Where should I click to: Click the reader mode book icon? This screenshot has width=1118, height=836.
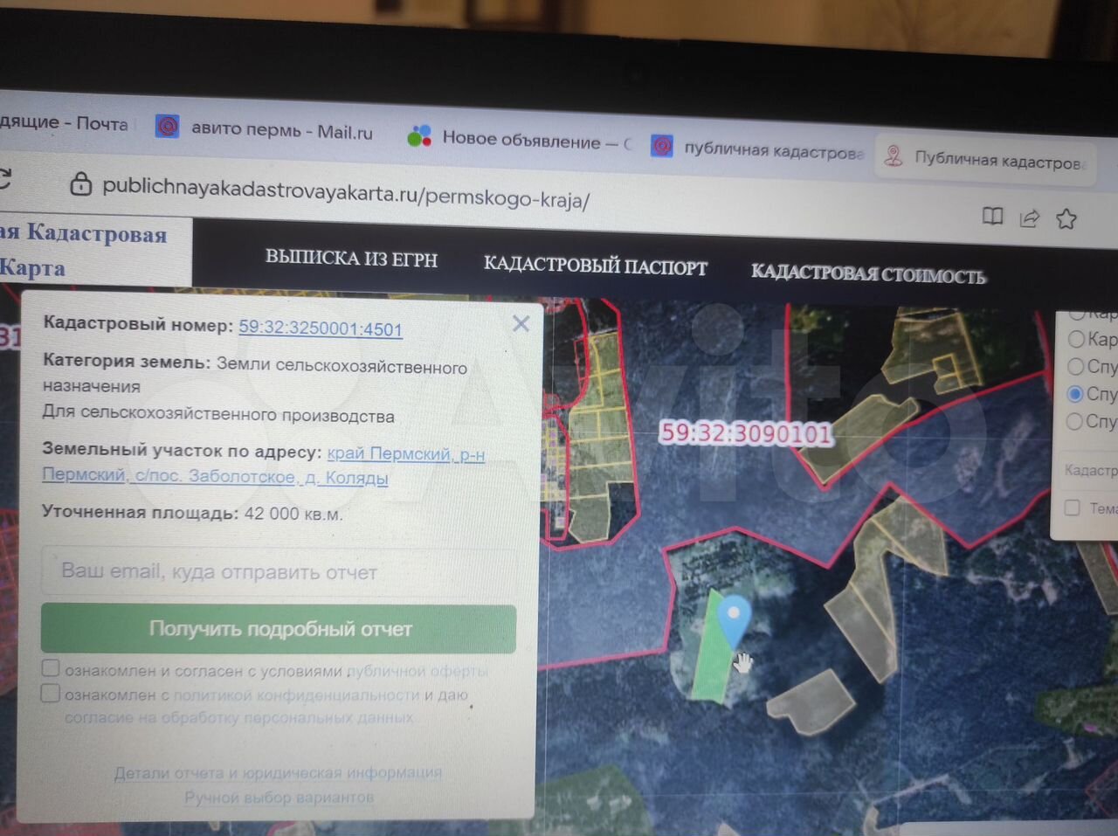[x=992, y=217]
